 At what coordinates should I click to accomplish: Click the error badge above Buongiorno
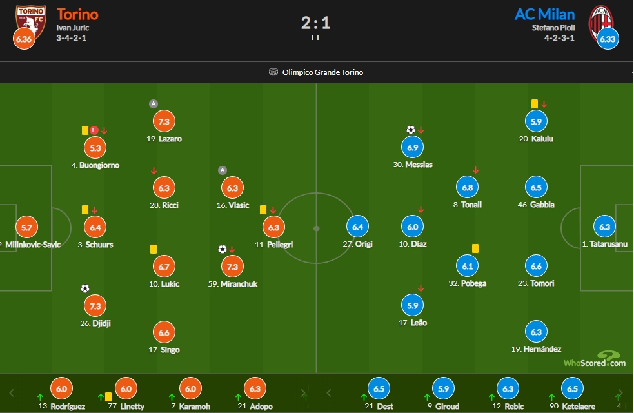[94, 130]
